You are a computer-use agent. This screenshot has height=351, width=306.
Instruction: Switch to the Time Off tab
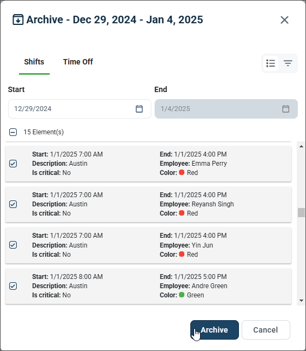78,62
